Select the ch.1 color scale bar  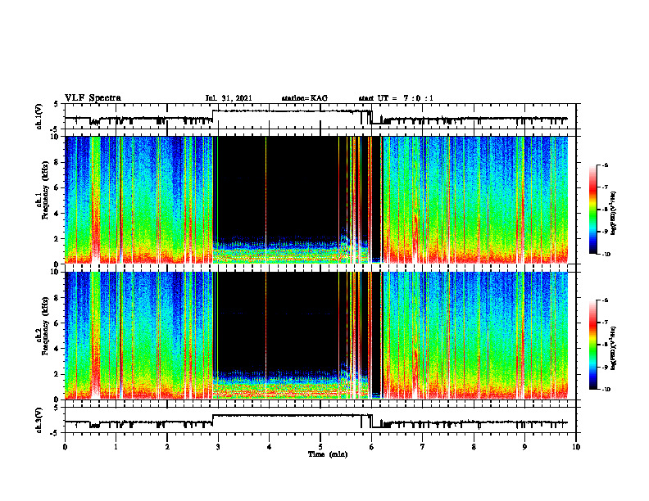tap(592, 210)
